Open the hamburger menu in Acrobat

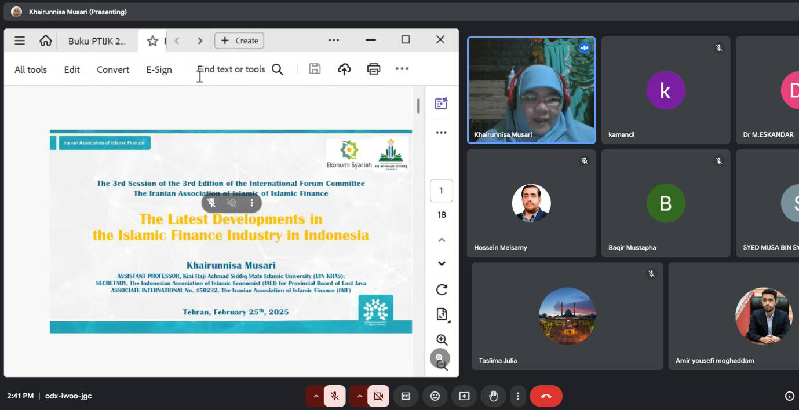click(x=20, y=41)
